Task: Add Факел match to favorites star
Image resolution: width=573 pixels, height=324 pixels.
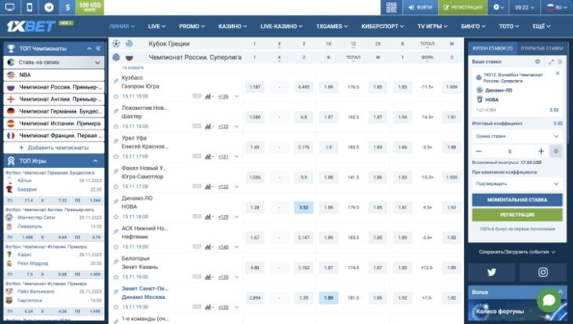Action: [116, 187]
